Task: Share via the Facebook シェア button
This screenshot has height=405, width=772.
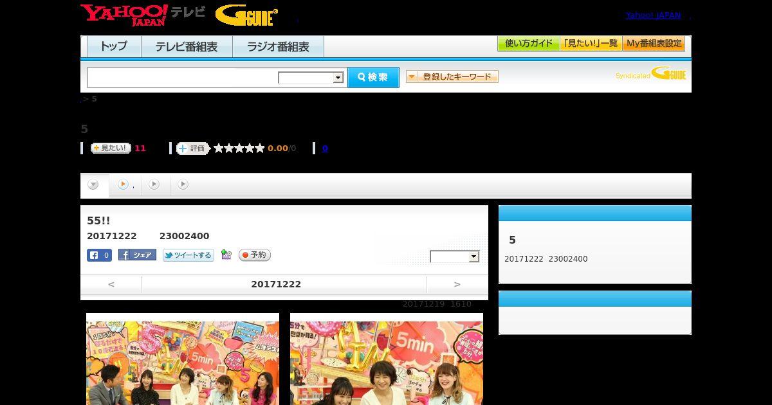Action: 137,255
